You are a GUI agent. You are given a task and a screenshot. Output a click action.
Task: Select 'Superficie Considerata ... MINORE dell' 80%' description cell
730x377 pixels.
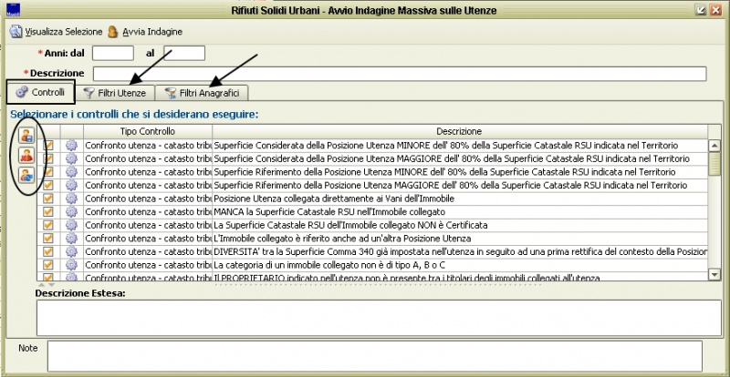tap(460, 146)
